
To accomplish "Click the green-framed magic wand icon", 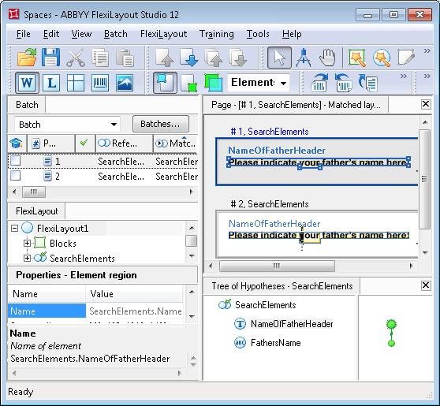I will [357, 58].
